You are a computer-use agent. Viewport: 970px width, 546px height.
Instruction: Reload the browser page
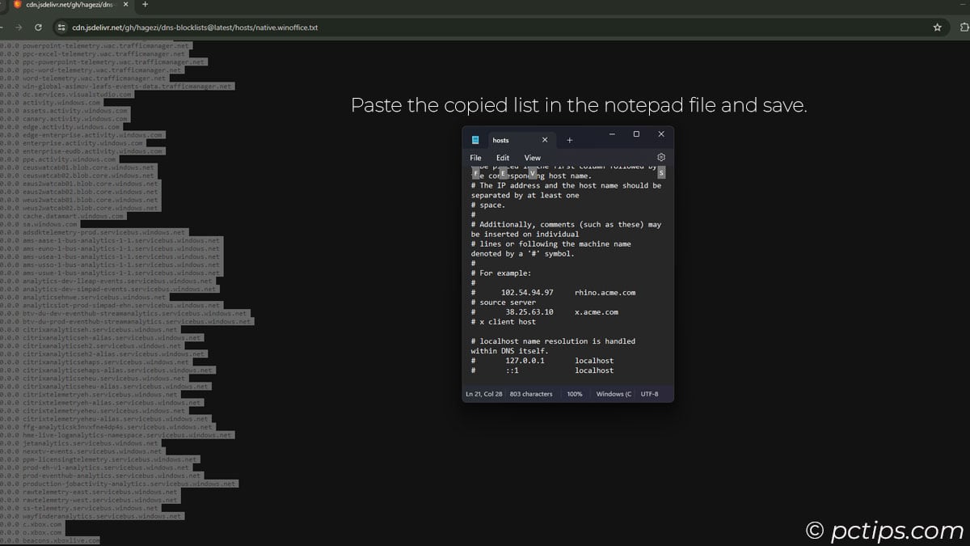(38, 27)
